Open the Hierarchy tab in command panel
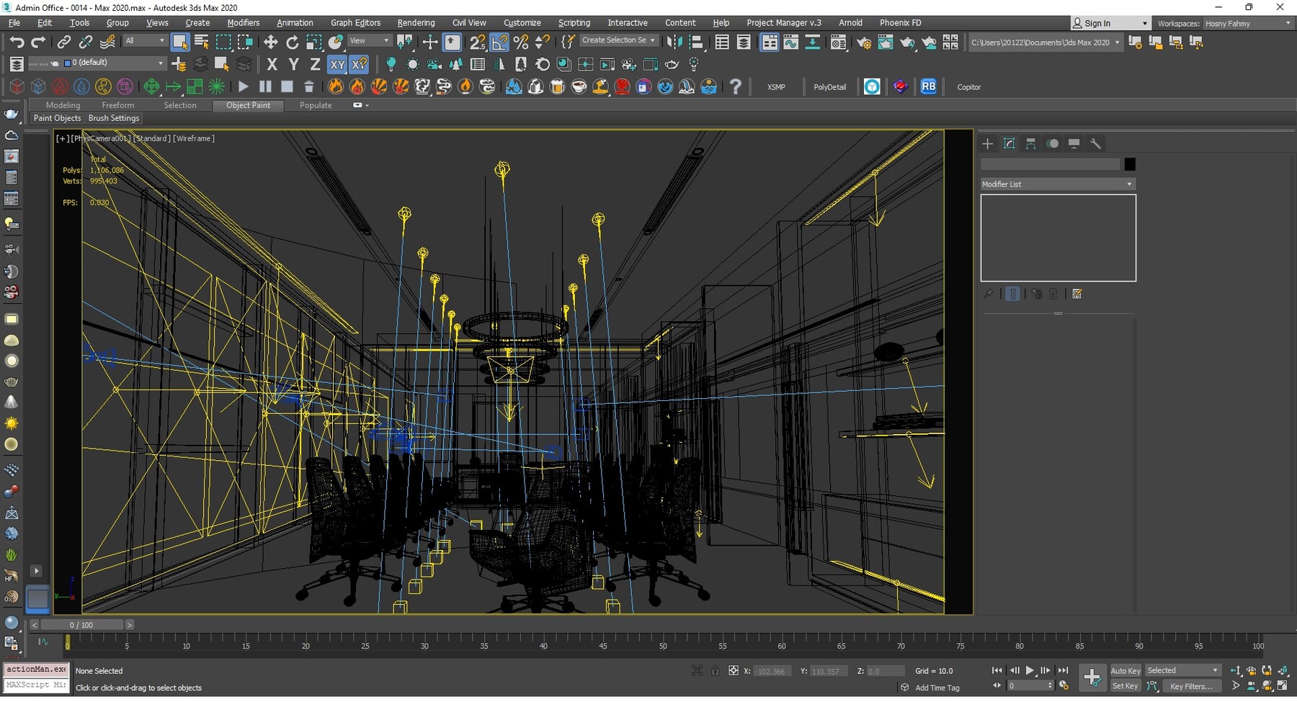The height and width of the screenshot is (702, 1297). click(1030, 144)
